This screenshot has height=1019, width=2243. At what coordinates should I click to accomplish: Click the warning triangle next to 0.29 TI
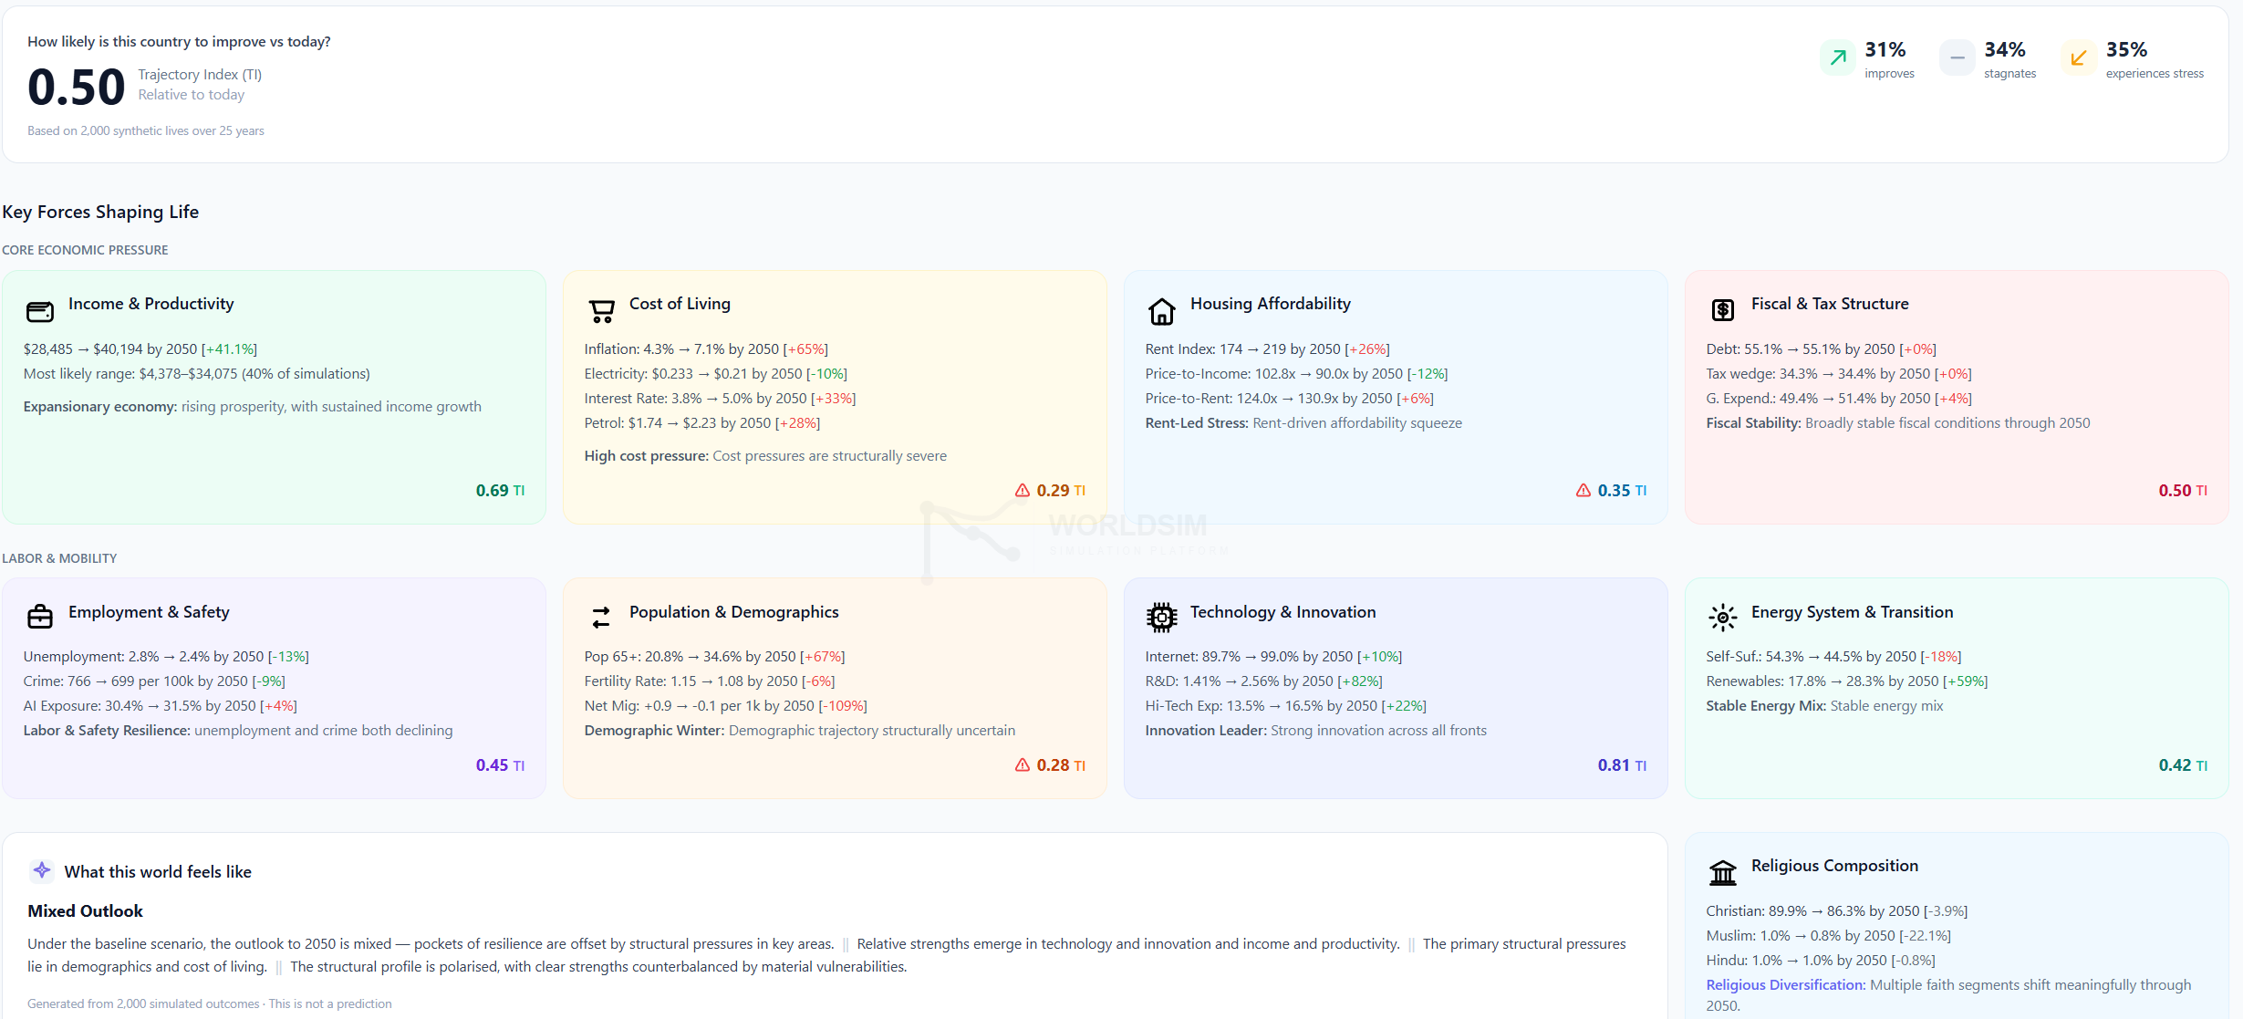point(1023,491)
